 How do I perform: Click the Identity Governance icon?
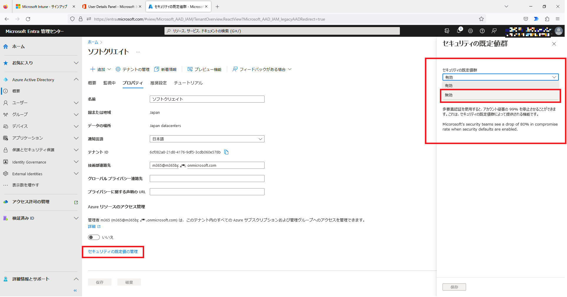click(6, 162)
